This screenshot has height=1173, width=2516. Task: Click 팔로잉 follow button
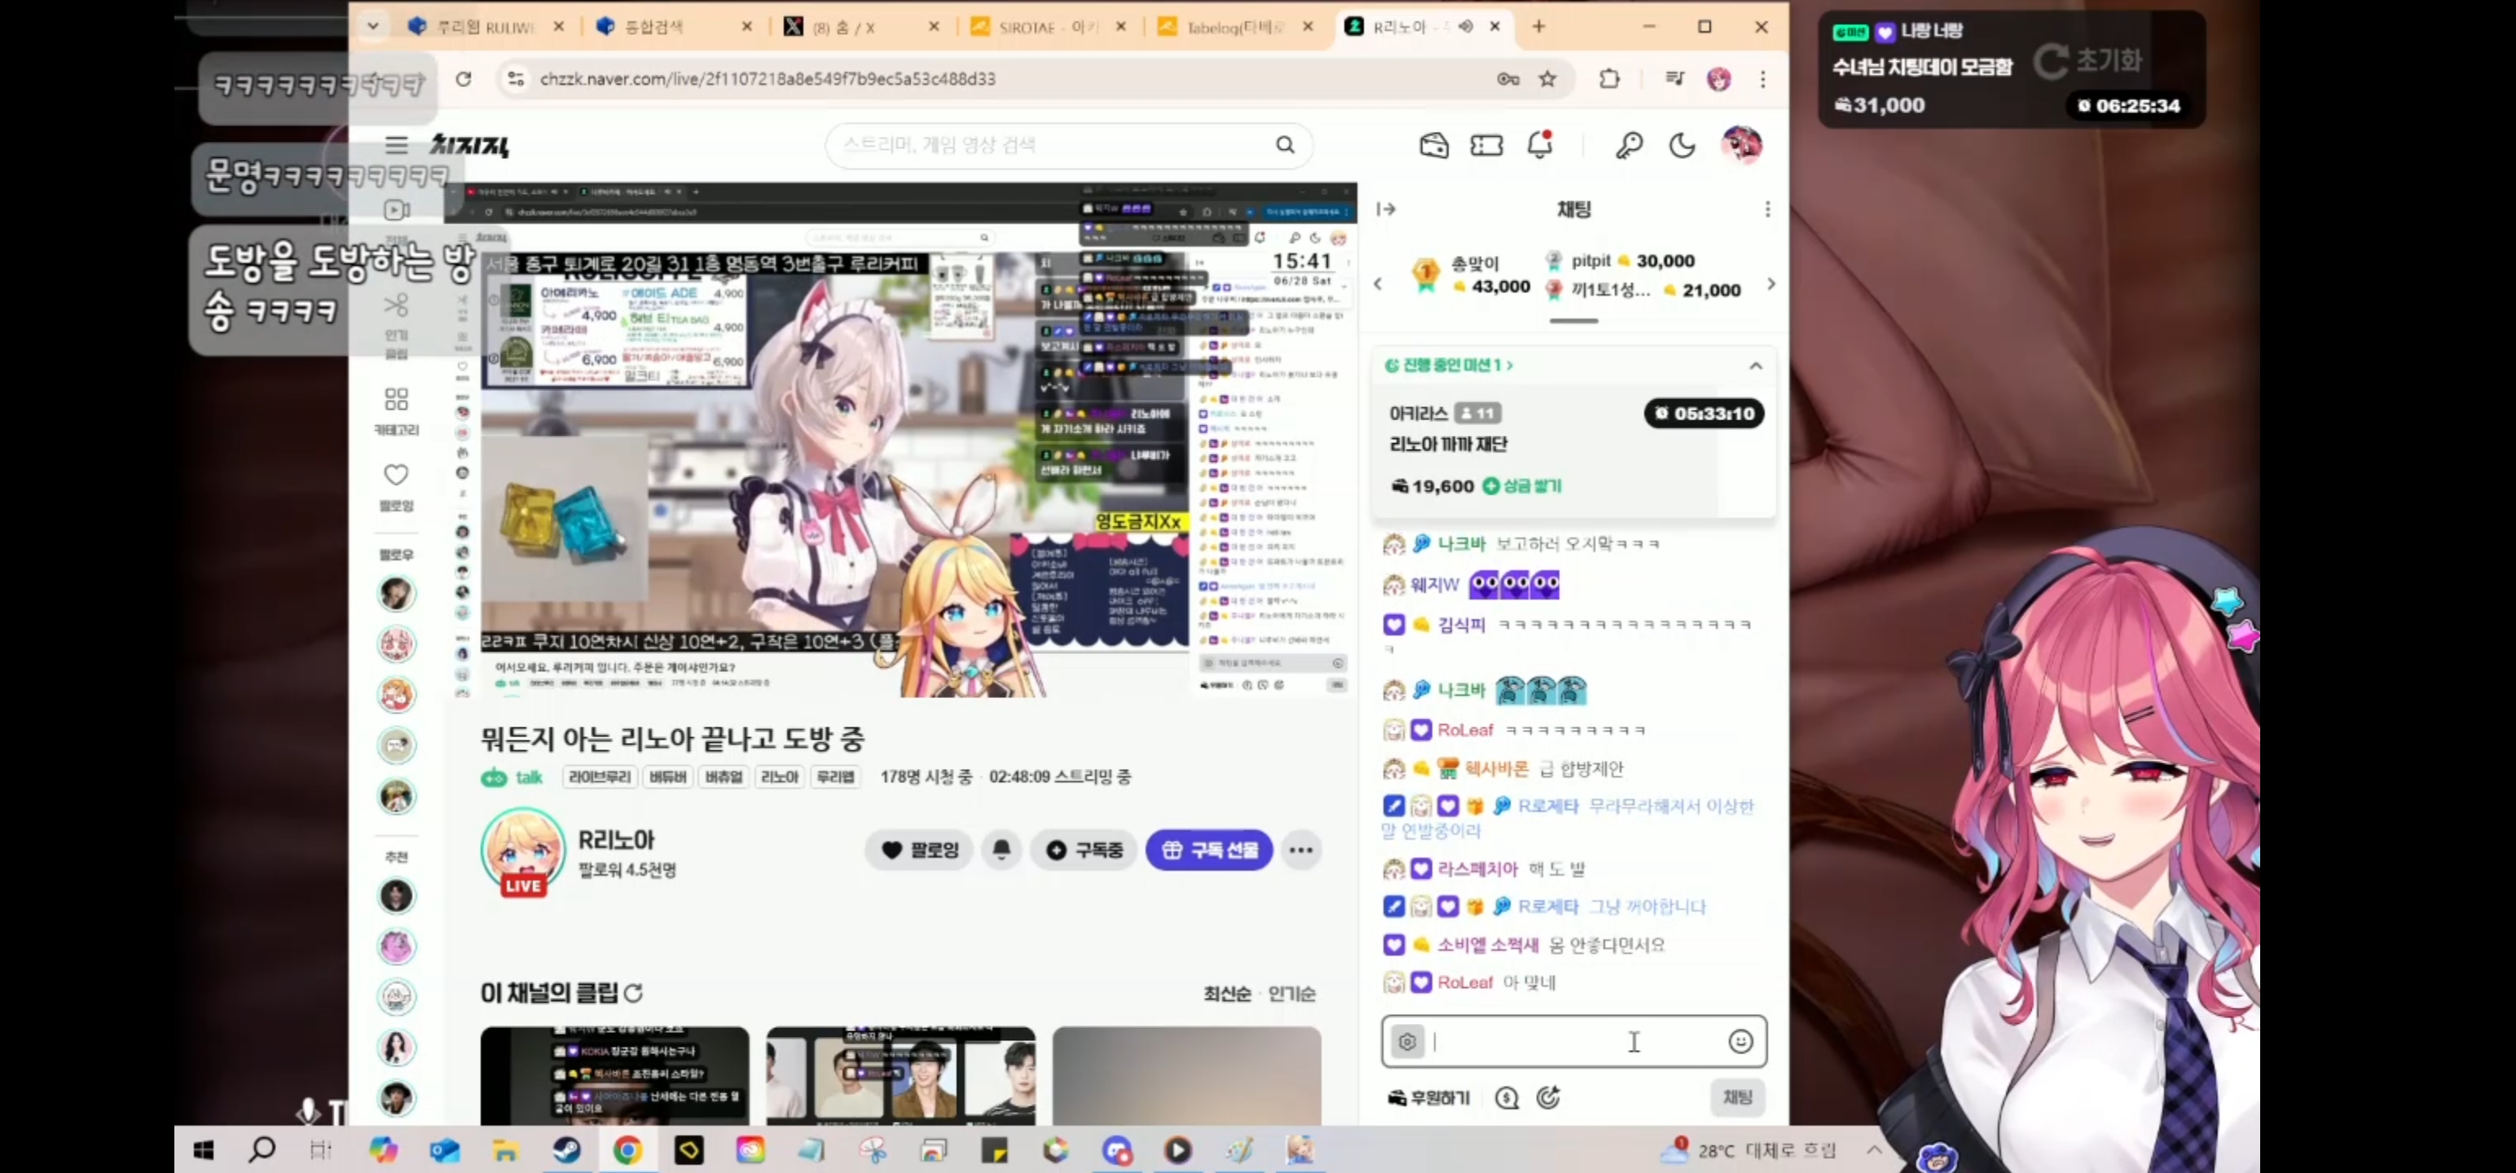[x=919, y=850]
